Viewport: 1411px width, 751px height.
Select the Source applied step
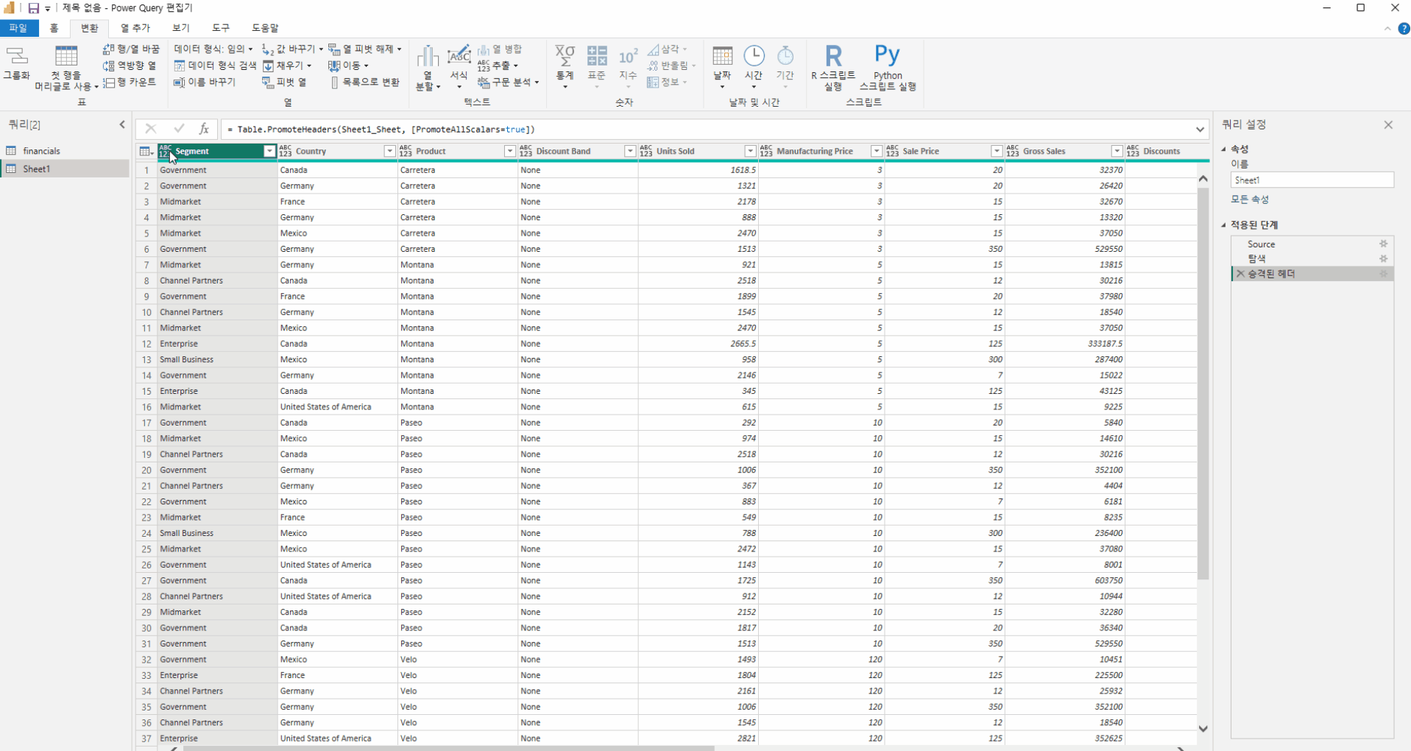click(x=1312, y=244)
